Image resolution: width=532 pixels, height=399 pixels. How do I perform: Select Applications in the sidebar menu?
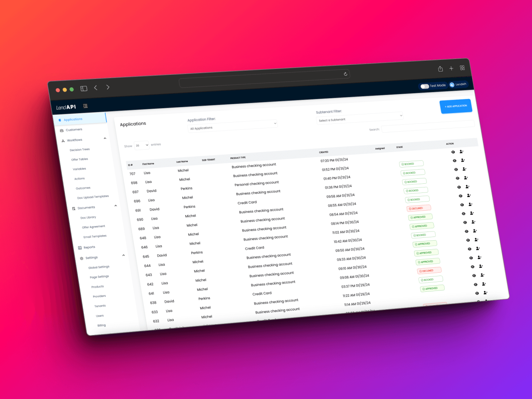tap(73, 119)
